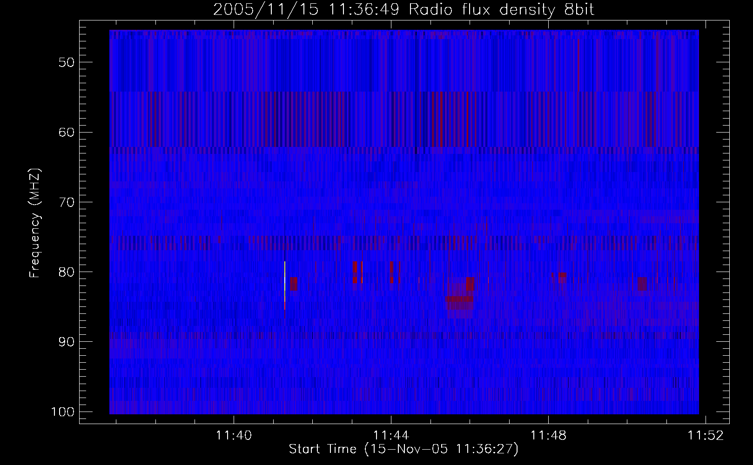
Task: Click the bright yellow burst line near 80 MHz
Action: 285,285
